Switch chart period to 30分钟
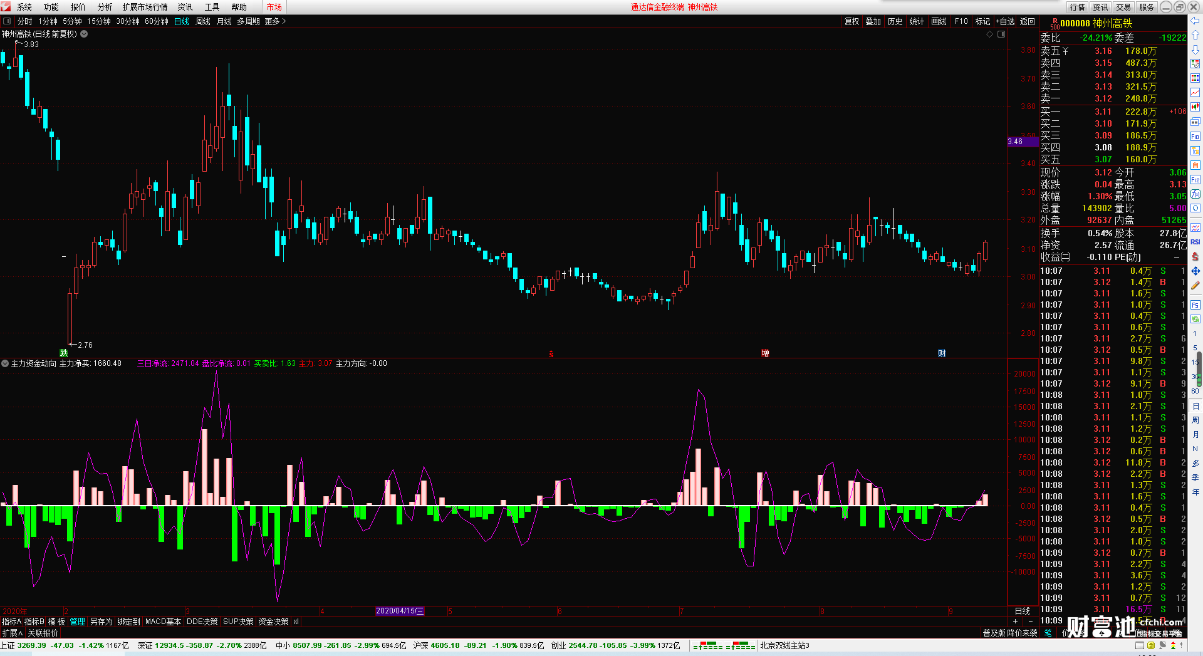This screenshot has height=656, width=1203. coord(128,21)
